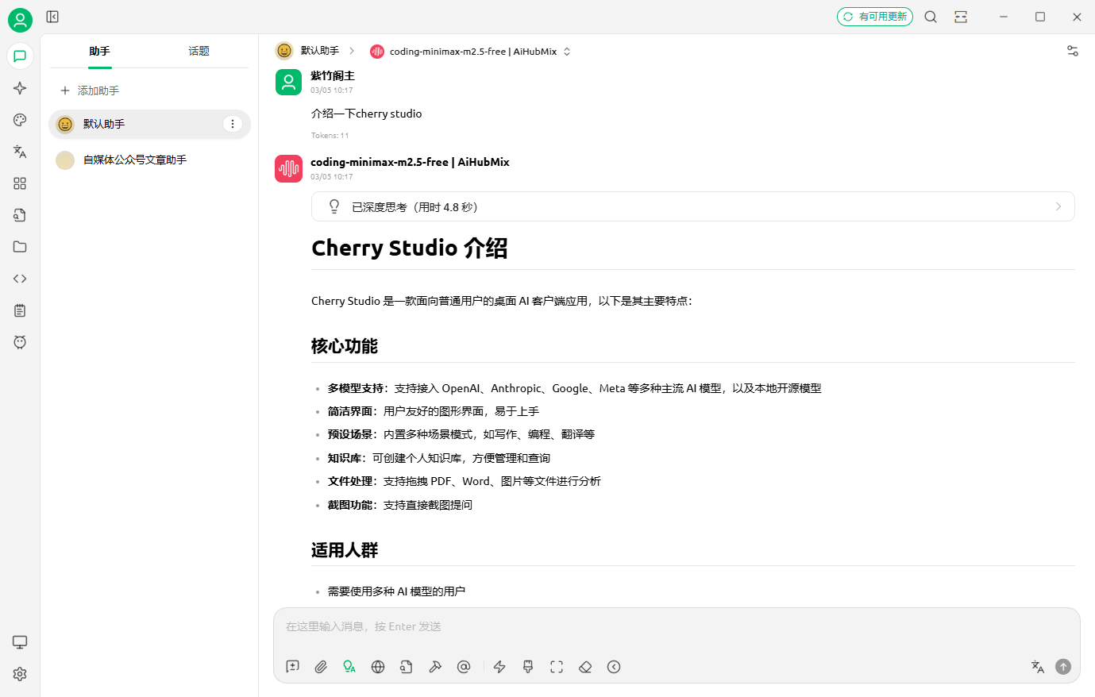Open the code tools sidebar icon
1095x697 pixels.
(x=20, y=279)
